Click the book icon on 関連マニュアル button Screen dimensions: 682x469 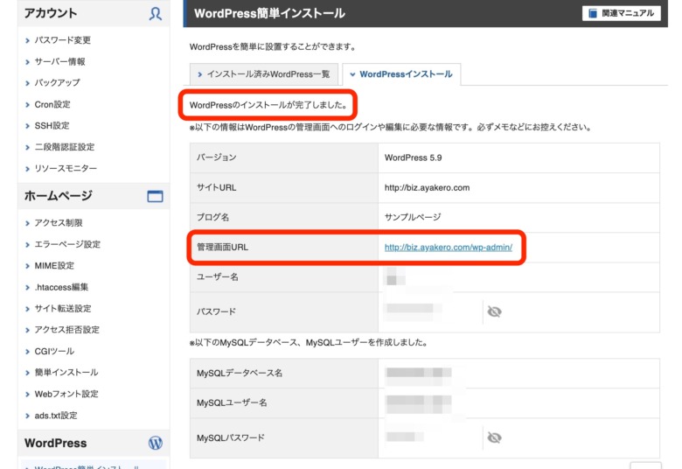coord(593,13)
